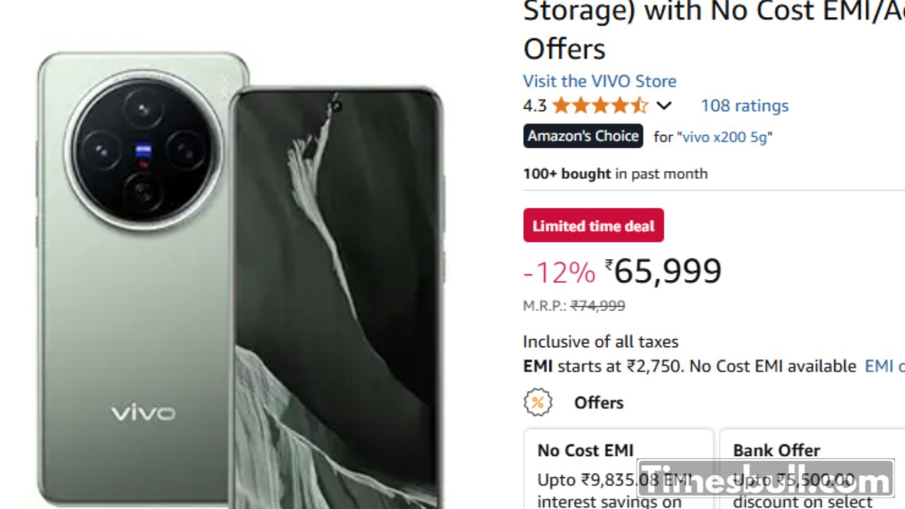
Task: Open the 108 ratings link
Action: (744, 106)
